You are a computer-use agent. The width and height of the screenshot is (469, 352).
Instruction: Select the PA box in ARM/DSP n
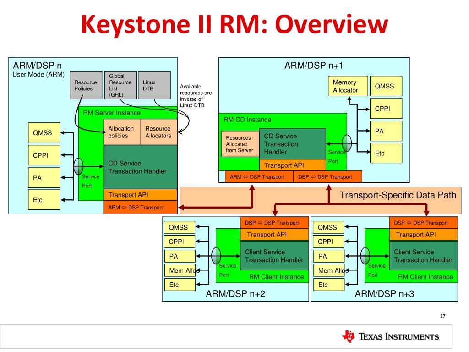[44, 177]
